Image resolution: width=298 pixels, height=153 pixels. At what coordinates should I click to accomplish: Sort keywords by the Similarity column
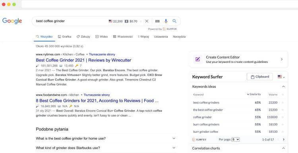point(254,94)
